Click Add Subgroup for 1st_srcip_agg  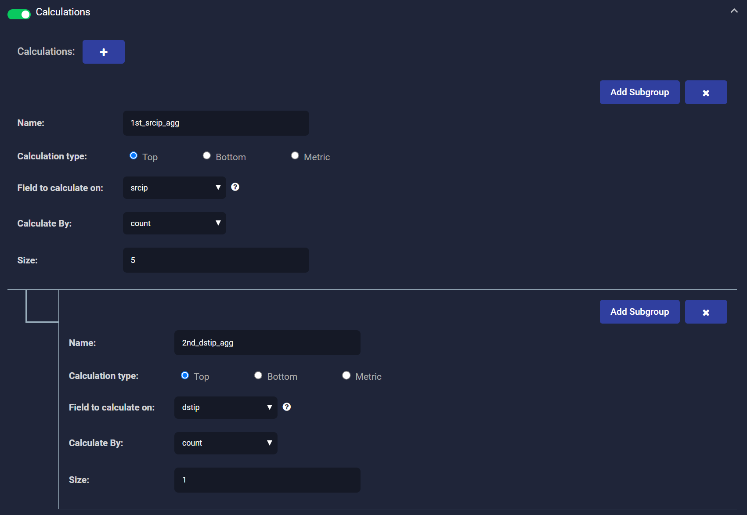[639, 92]
